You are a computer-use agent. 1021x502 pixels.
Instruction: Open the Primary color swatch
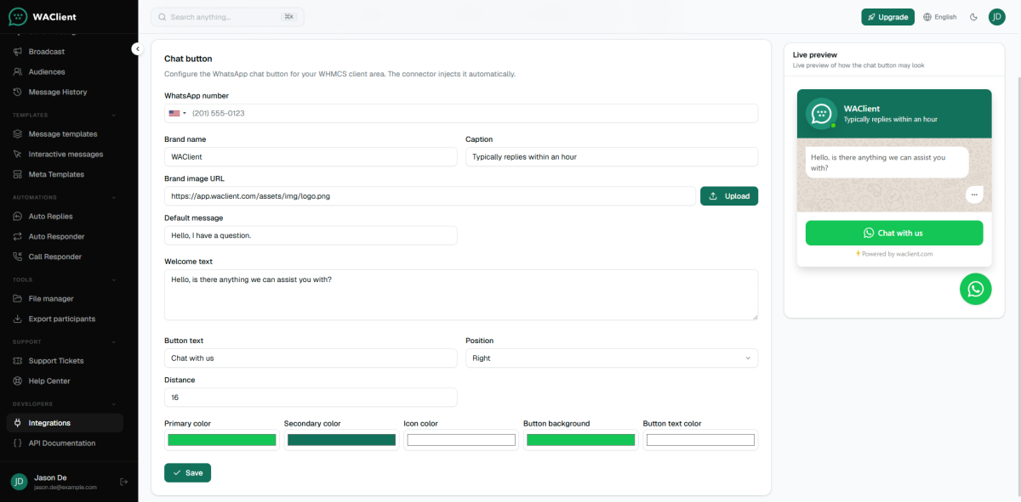coord(222,440)
